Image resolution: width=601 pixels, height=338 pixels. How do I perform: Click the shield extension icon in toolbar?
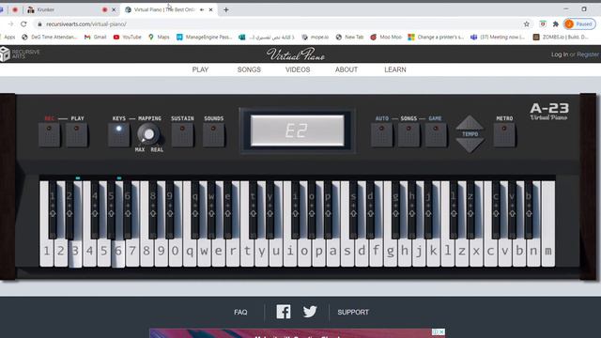(x=543, y=24)
